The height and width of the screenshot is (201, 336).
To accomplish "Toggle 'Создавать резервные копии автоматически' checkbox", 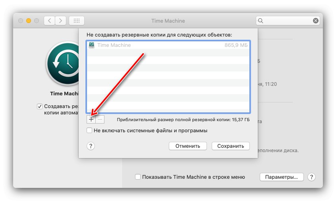I will coord(40,106).
